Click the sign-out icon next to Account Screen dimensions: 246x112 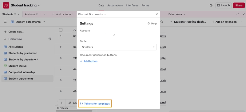pos(114,35)
